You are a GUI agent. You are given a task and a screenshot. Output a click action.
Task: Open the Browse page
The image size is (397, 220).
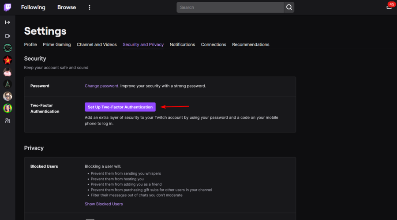(x=67, y=7)
